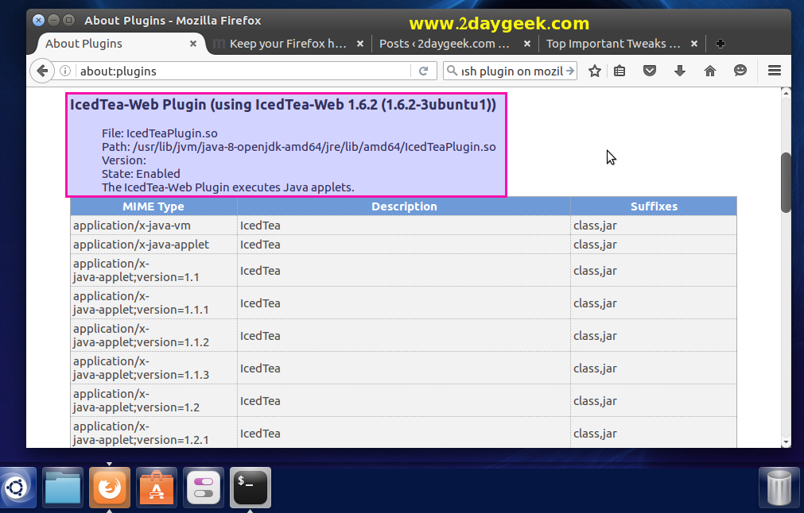Select the java-applet;version=1.1.1 cell
Viewport: 804px width, 513px height.
[153, 303]
